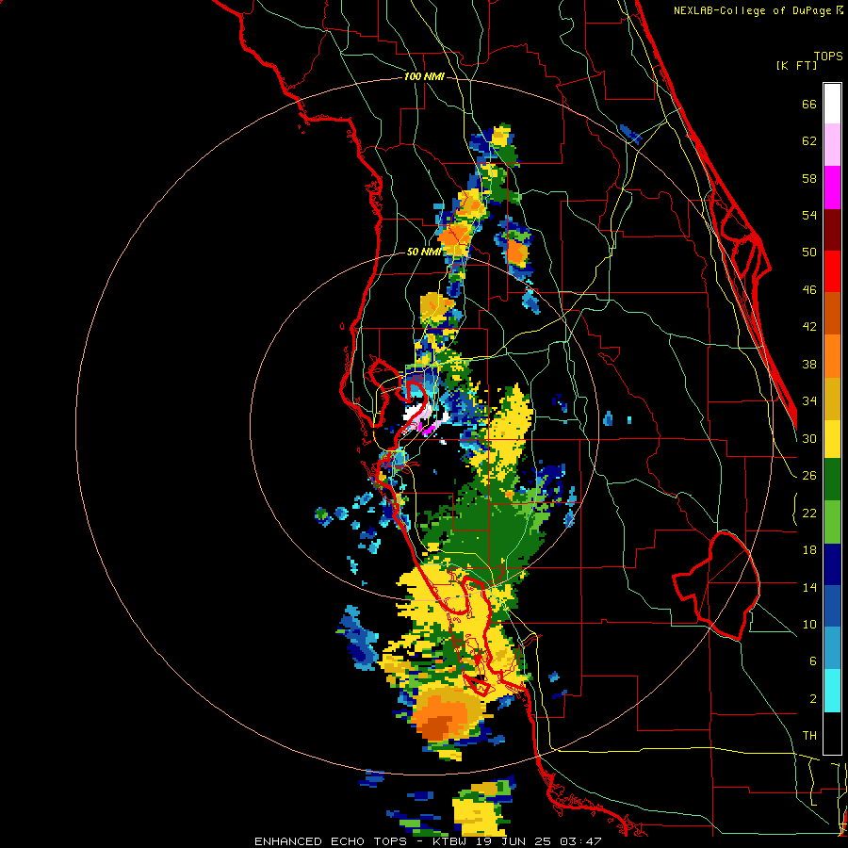This screenshot has width=848, height=848.
Task: Click the dark green 26 kft legend swatch
Action: tap(832, 480)
